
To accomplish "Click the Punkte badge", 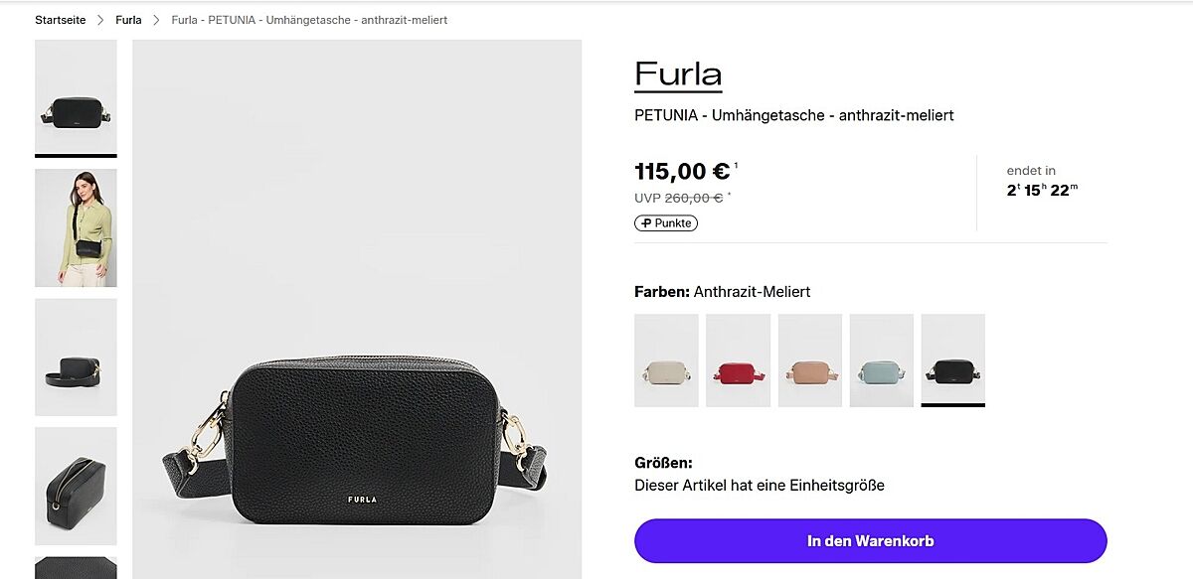I will (x=666, y=223).
